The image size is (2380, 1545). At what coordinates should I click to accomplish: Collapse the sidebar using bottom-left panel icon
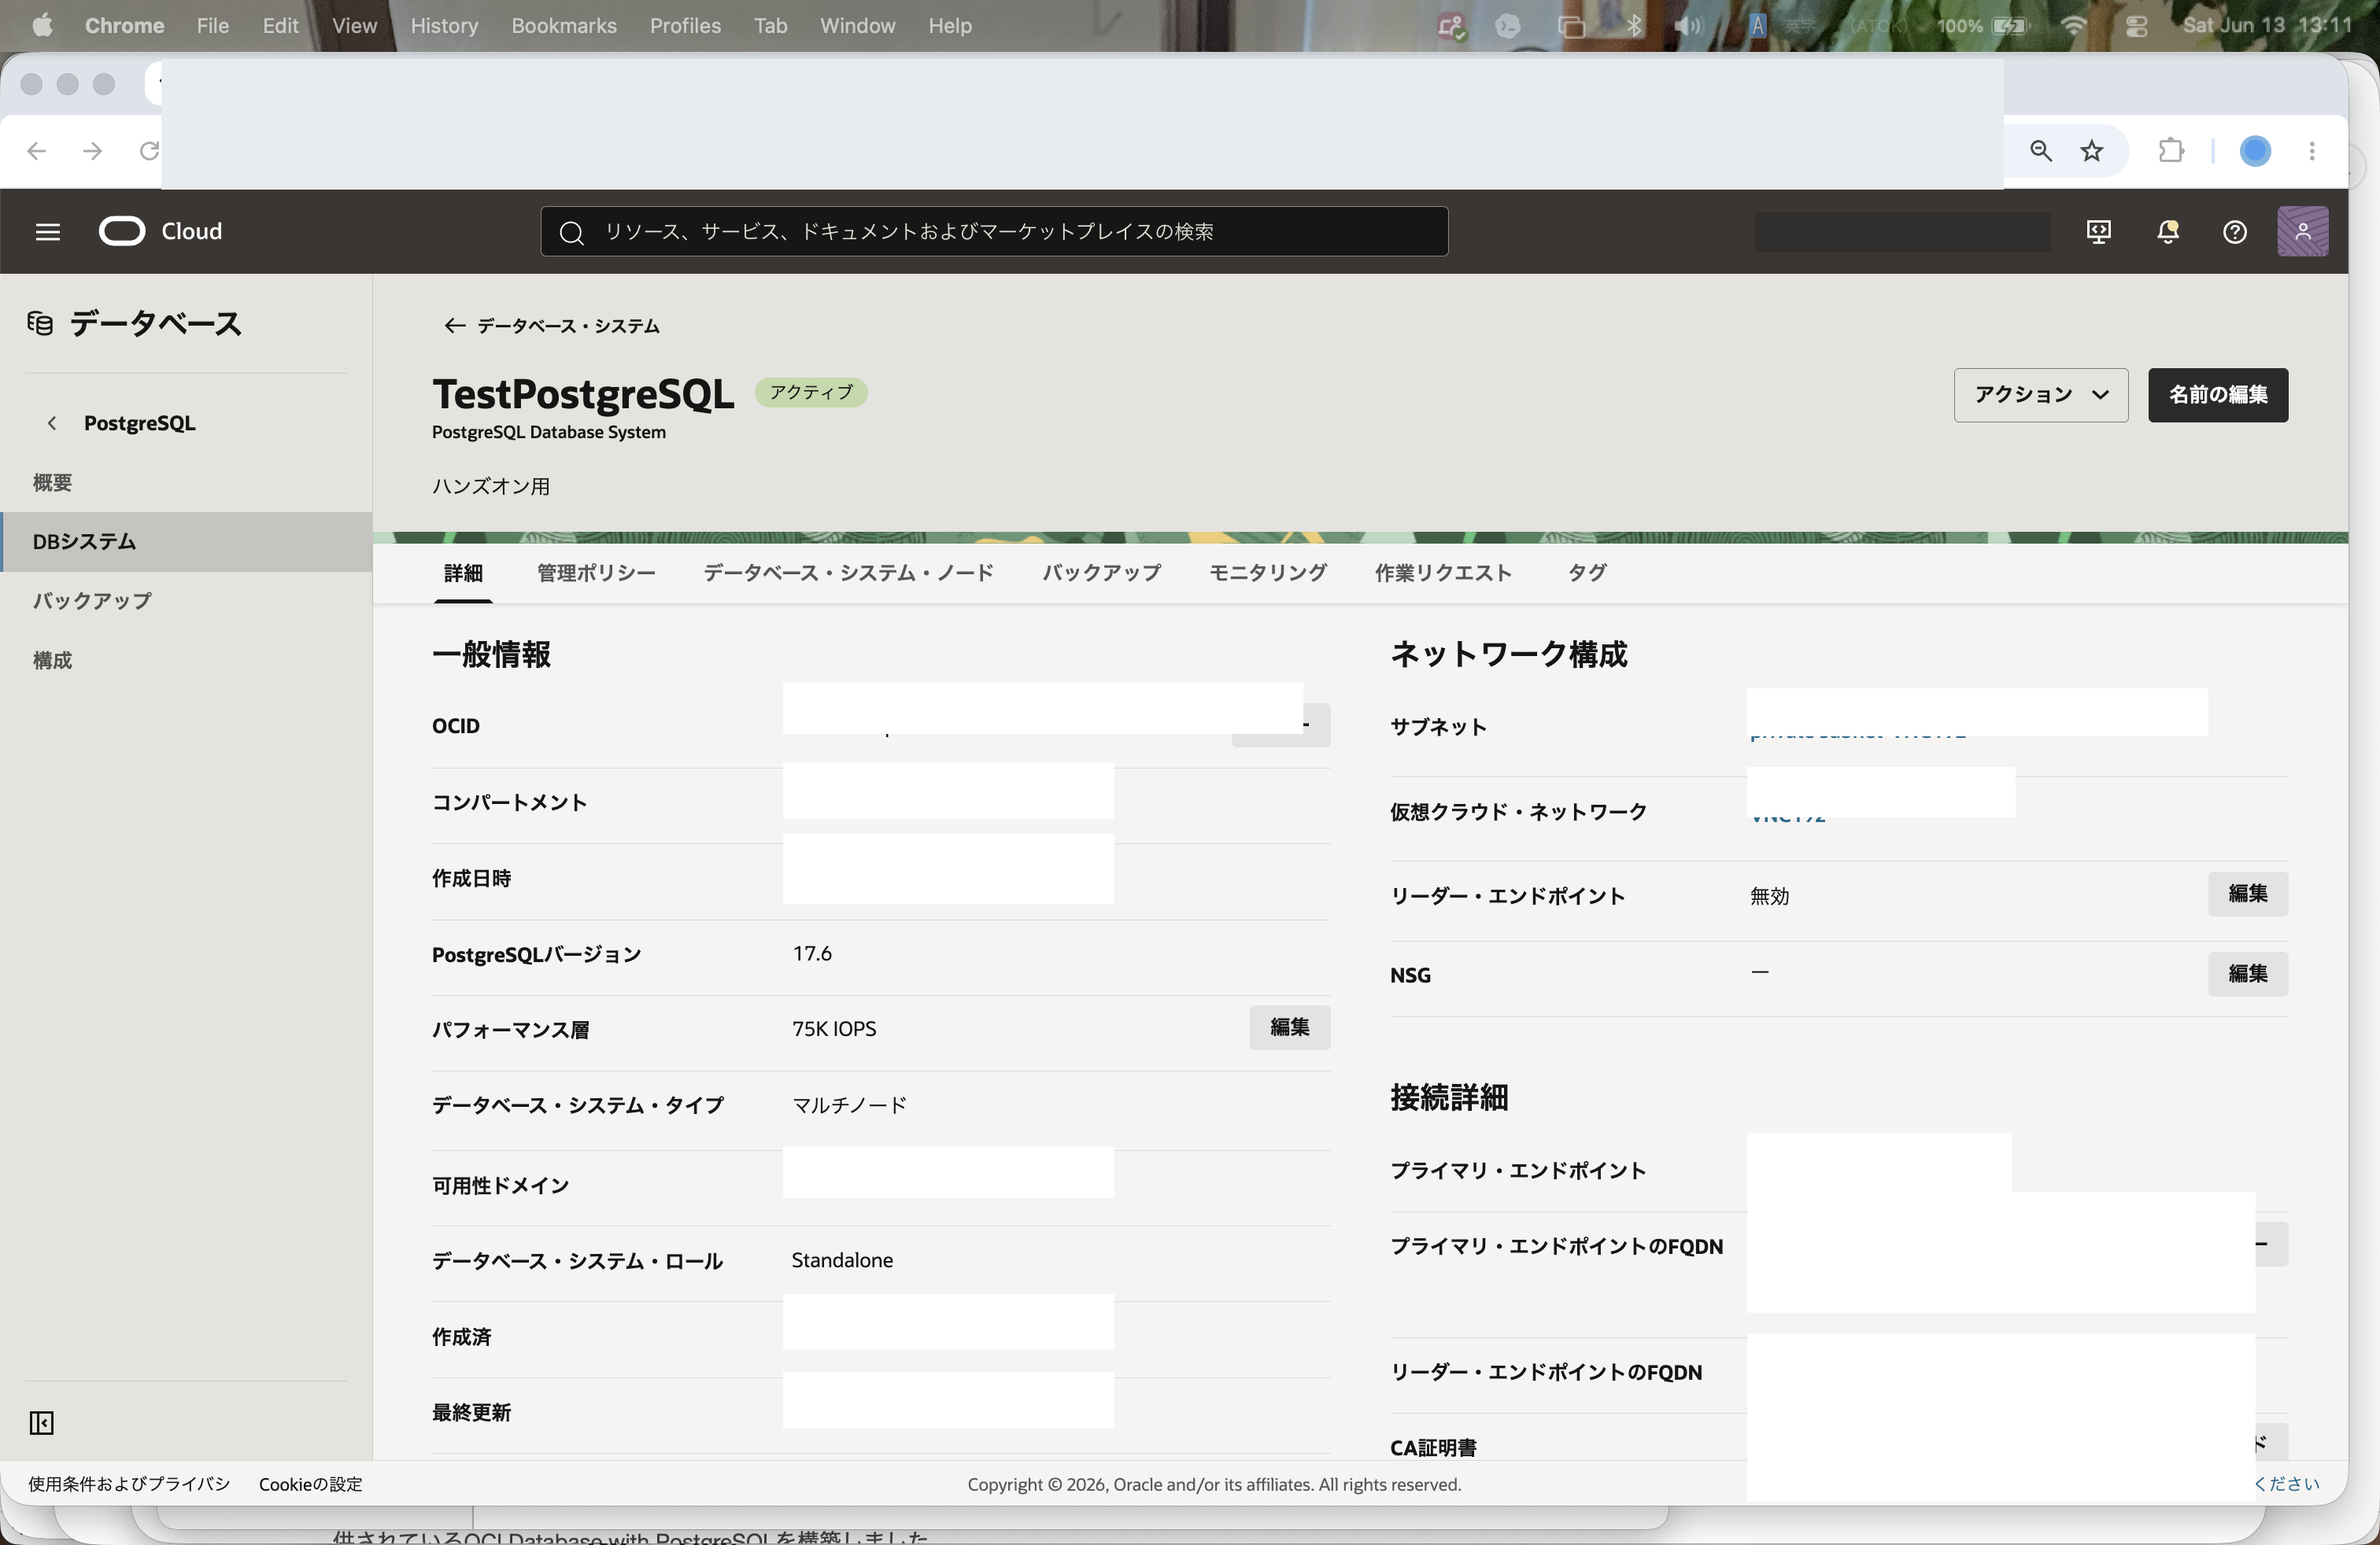pyautogui.click(x=41, y=1422)
